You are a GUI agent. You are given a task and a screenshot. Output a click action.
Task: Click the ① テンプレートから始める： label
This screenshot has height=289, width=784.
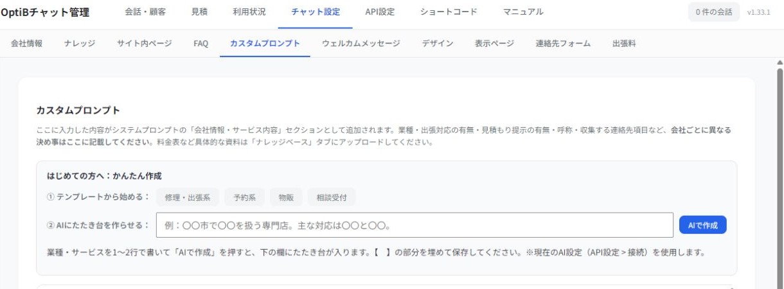pyautogui.click(x=98, y=197)
